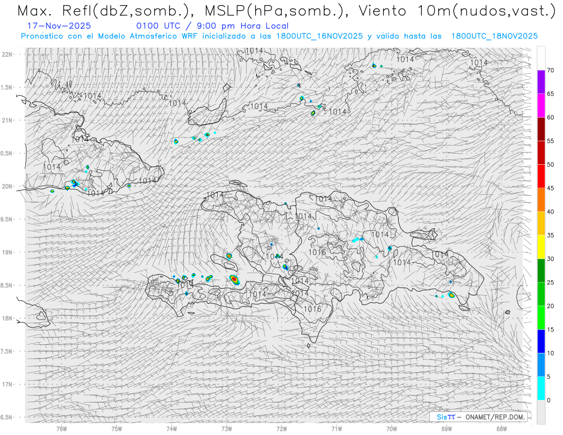Click the colorbar tick label '0'
The image size is (563, 435).
point(548,400)
